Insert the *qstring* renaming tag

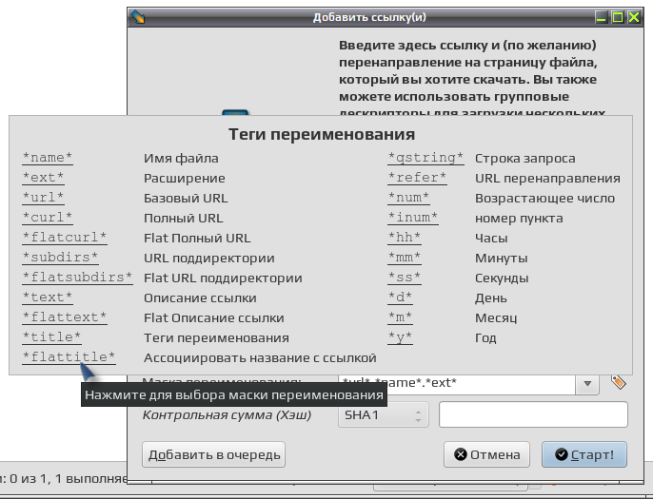[x=425, y=158]
